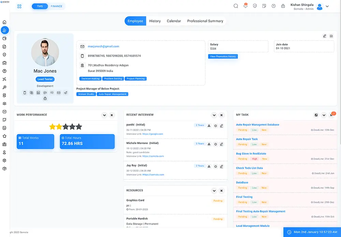Collapse the My Task panel
This screenshot has height=237, width=341.
point(324,115)
